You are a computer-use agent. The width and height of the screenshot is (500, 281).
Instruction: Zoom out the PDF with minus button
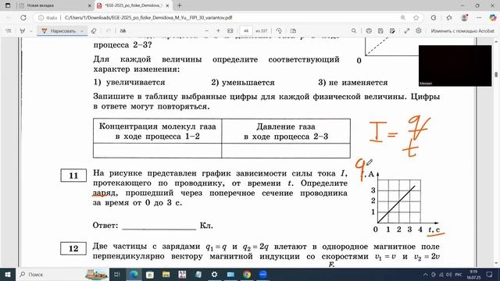206,31
